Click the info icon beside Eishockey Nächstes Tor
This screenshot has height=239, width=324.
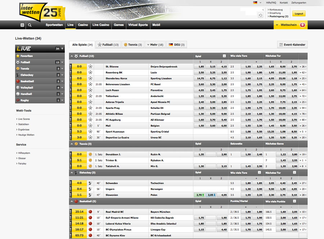click(294, 173)
